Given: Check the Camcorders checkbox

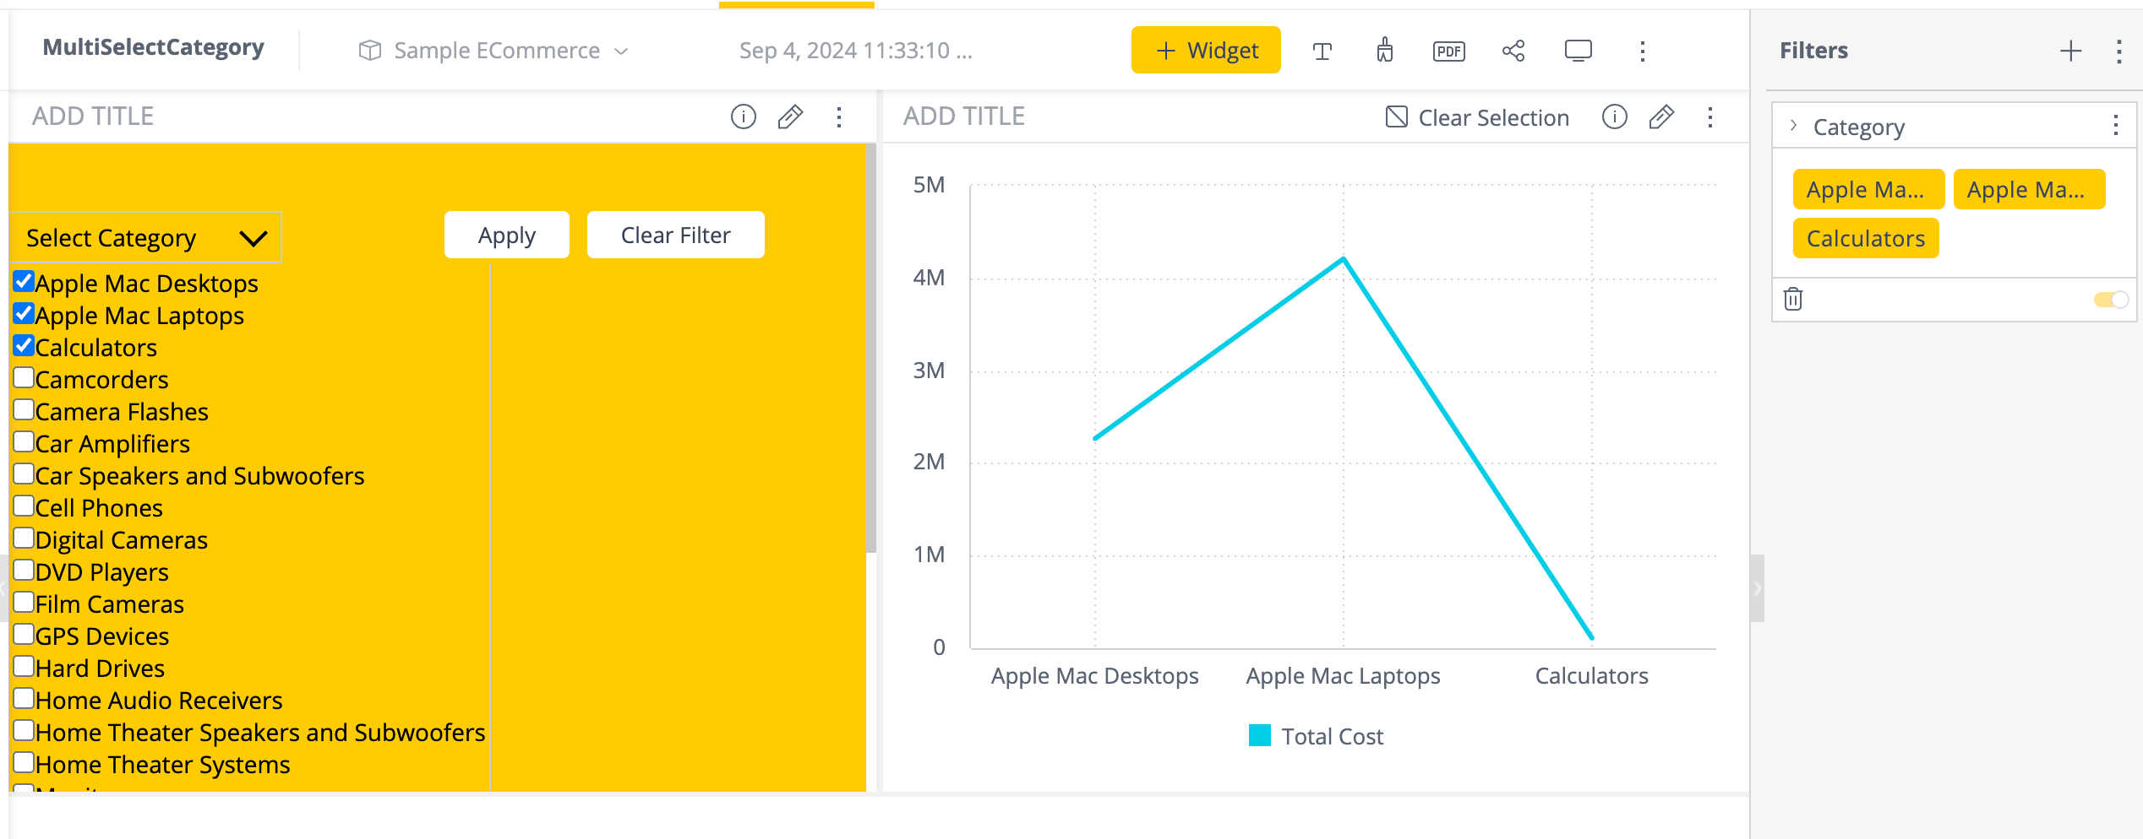Looking at the screenshot, I should pos(24,377).
